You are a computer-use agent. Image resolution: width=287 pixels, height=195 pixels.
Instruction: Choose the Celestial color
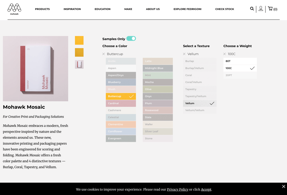coord(121,117)
